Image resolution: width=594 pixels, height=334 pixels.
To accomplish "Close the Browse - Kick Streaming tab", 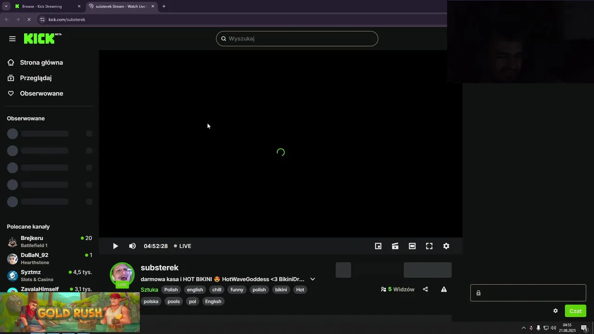I will [79, 6].
